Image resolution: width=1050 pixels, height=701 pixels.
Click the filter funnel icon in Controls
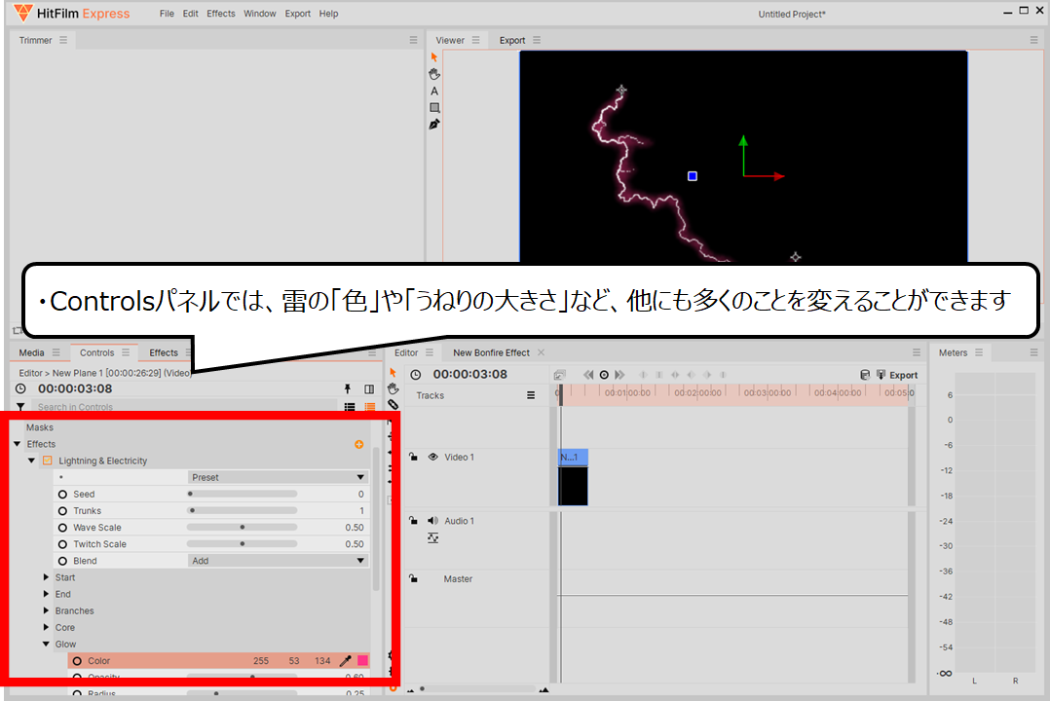point(20,407)
